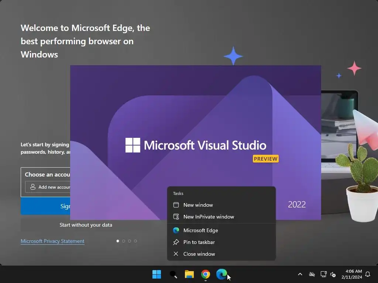Select New window in jump list
This screenshot has height=283, width=378.
[x=221, y=205]
